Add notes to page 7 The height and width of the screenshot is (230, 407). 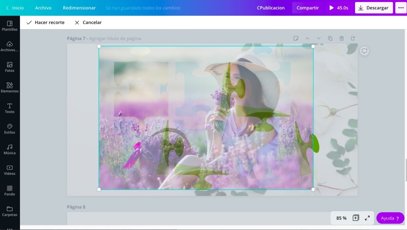point(296,38)
